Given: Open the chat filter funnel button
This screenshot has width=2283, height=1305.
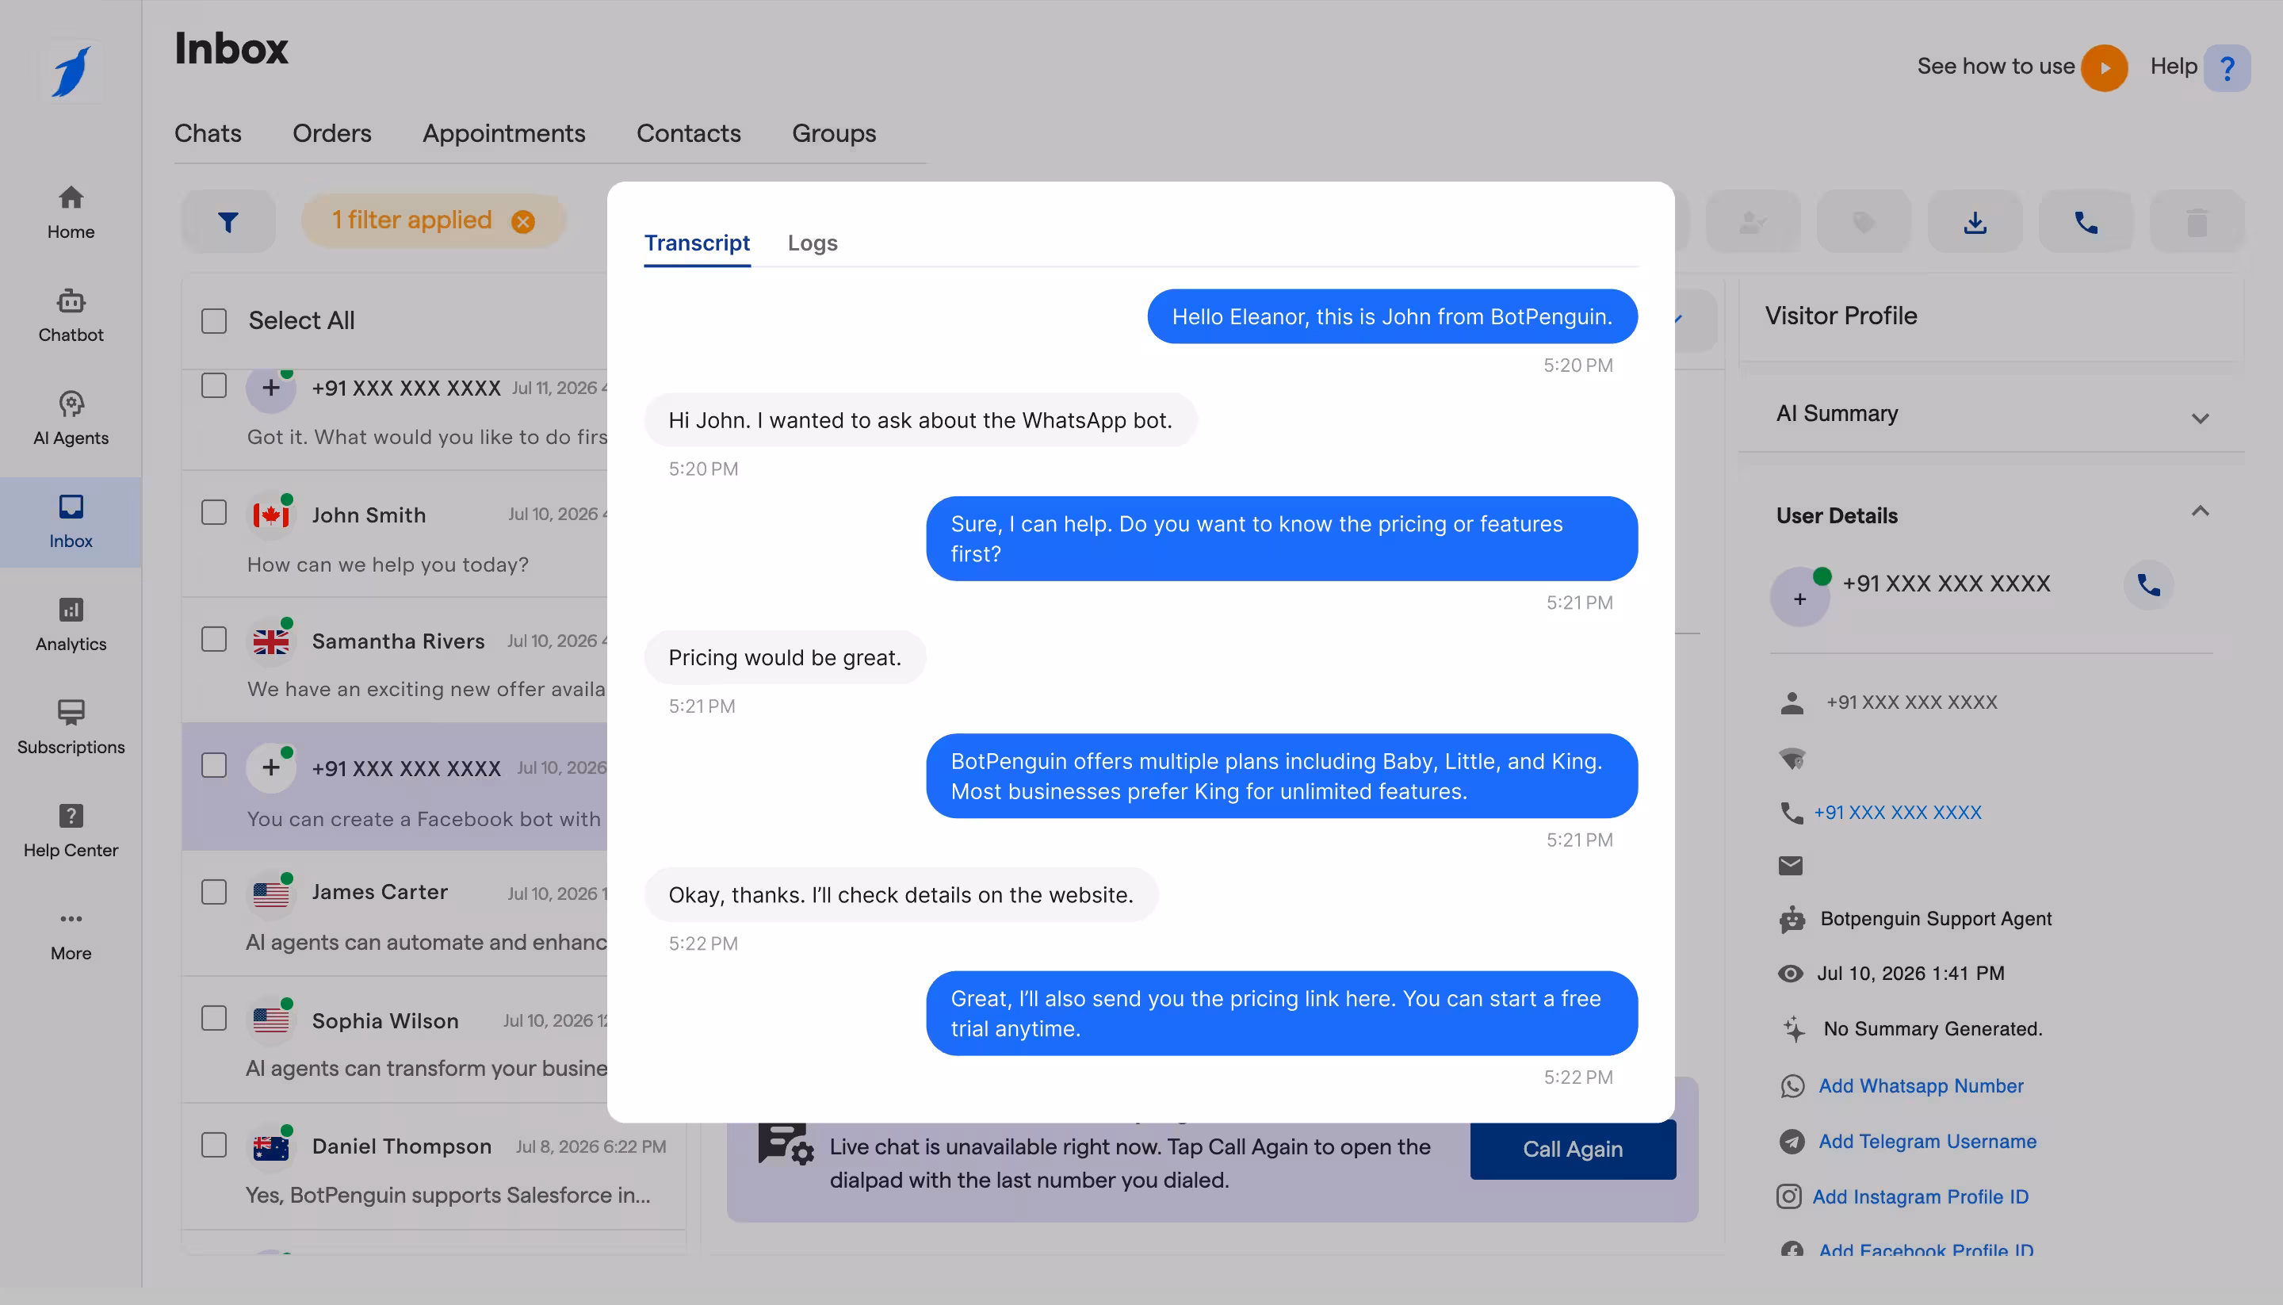Looking at the screenshot, I should click(x=228, y=221).
